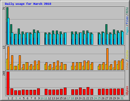
Task: Click the red KBytes bar for day 16
Action: (x=65, y=91)
